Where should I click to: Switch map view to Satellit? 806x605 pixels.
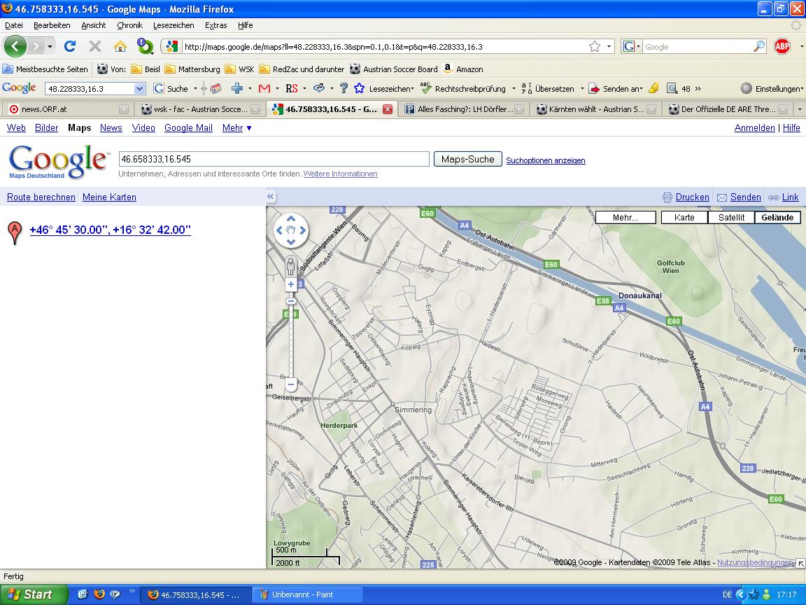click(731, 218)
